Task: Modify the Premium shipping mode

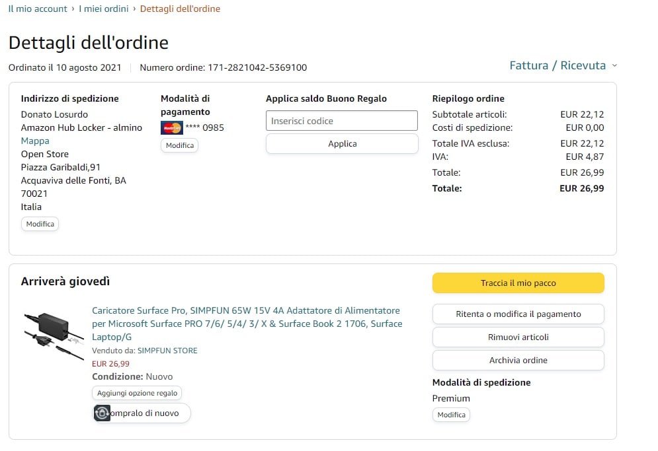Action: 451,415
